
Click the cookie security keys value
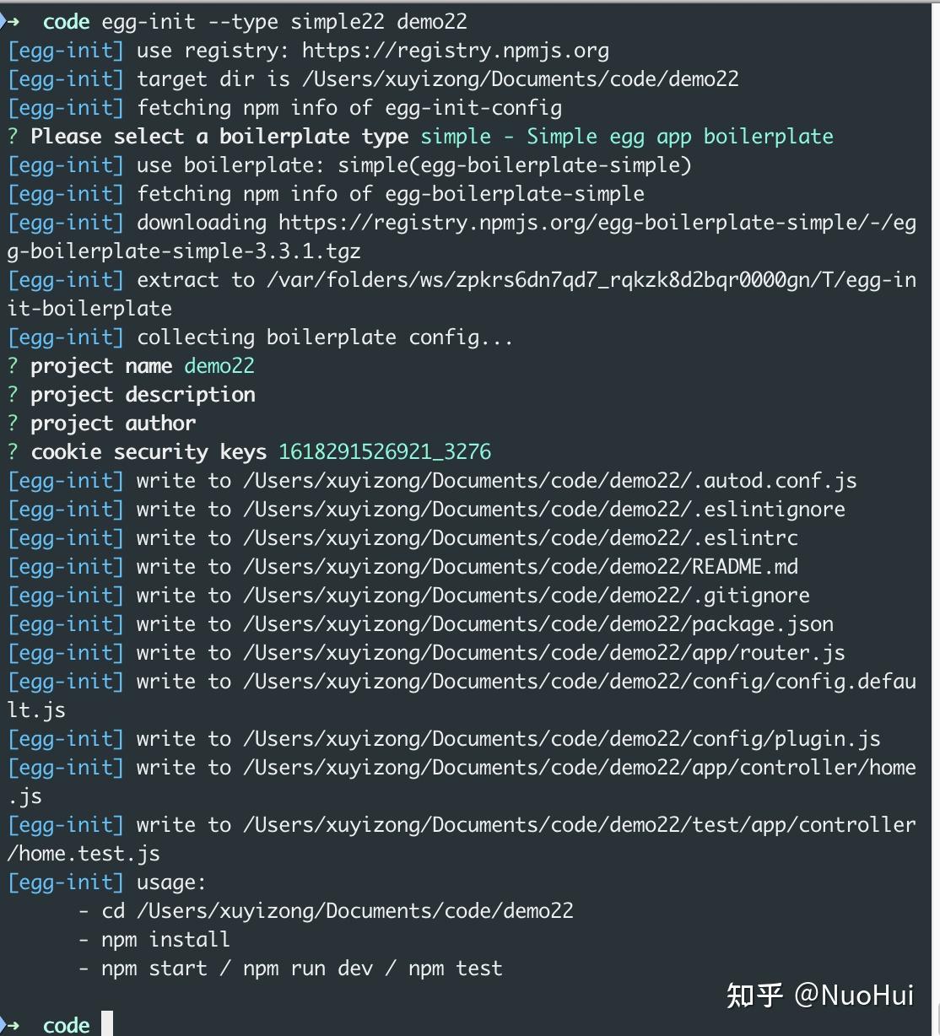click(385, 451)
